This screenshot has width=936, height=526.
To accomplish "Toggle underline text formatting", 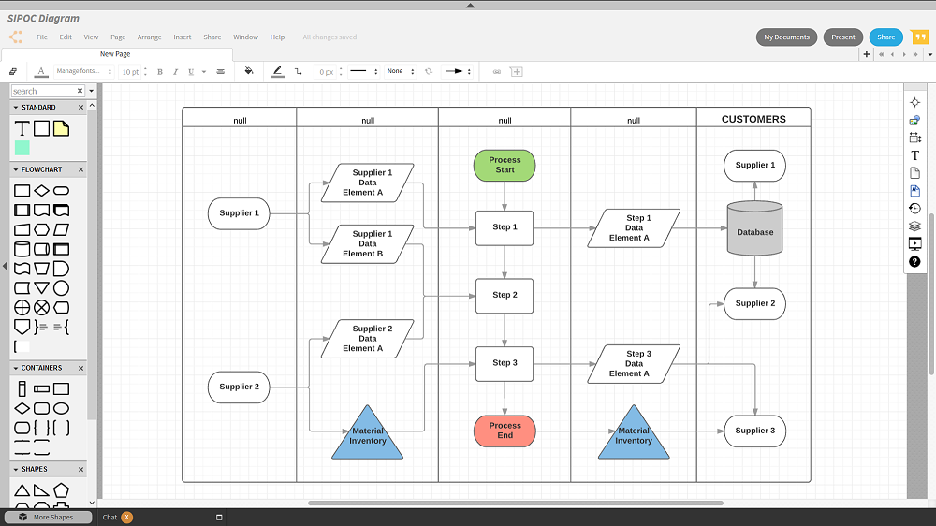I will 191,72.
